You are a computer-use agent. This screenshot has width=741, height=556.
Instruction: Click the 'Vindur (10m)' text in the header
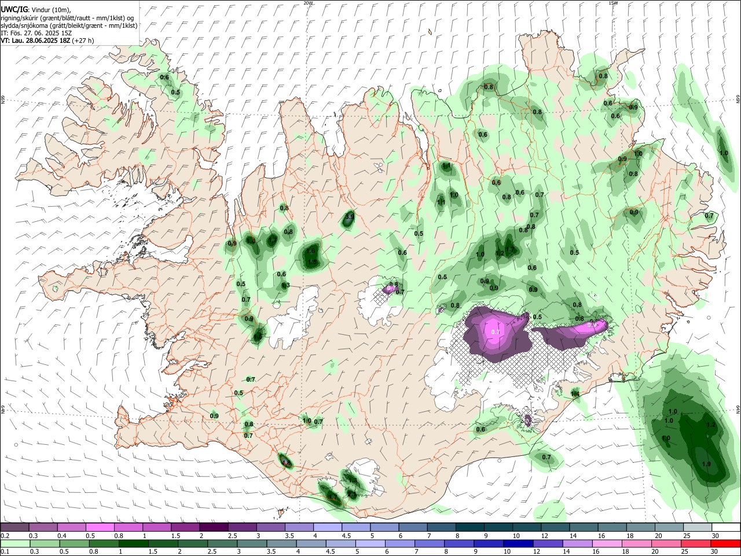pyautogui.click(x=50, y=10)
